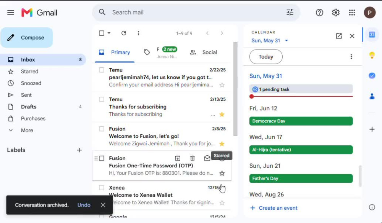Open the Sent folder
Image resolution: width=382 pixels, height=223 pixels.
coord(43,95)
